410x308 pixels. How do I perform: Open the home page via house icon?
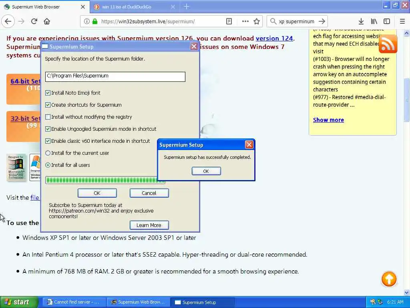tap(47, 21)
